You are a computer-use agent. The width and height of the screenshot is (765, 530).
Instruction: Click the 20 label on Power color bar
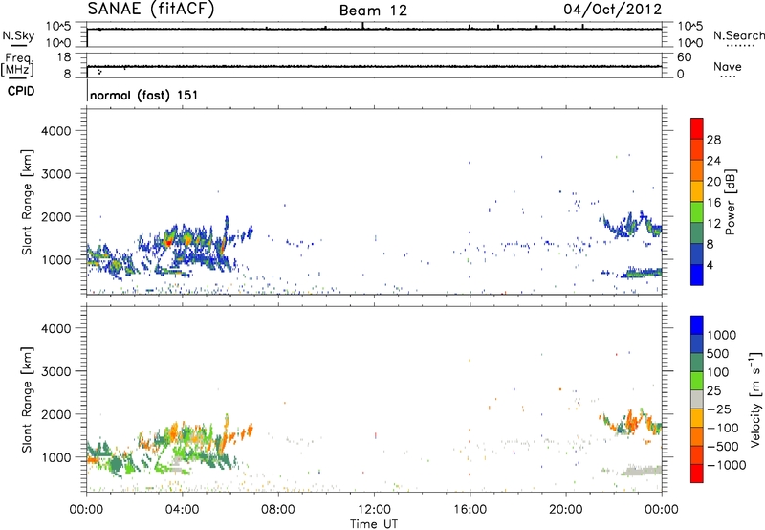point(713,182)
